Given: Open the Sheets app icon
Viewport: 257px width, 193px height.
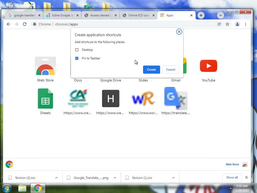Looking at the screenshot, I should [x=45, y=99].
